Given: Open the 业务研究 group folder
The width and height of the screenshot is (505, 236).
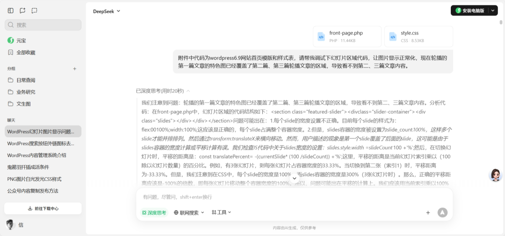Looking at the screenshot, I should point(26,92).
